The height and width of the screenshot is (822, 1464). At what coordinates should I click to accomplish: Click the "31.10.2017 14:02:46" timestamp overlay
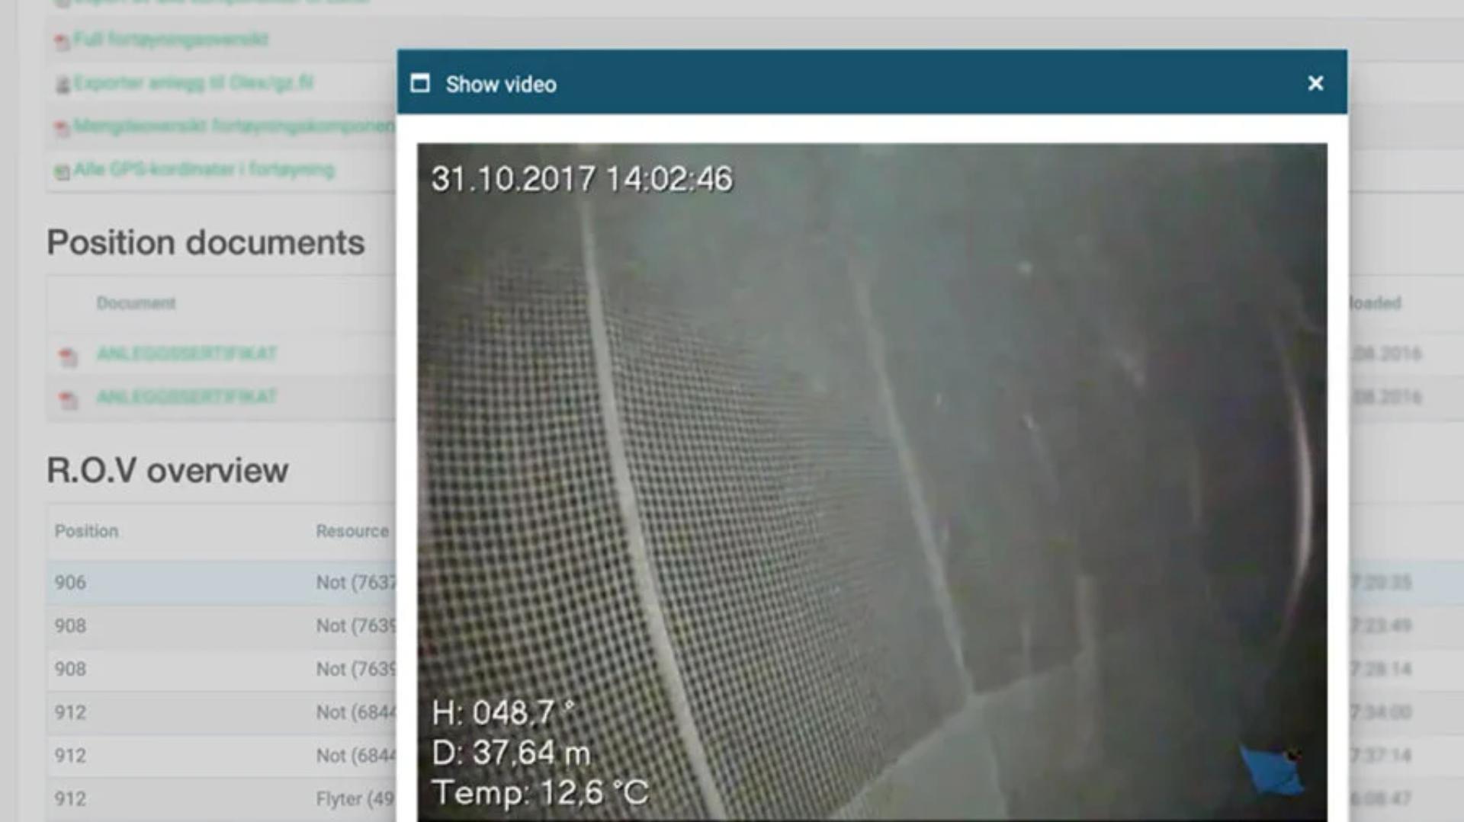(x=582, y=179)
